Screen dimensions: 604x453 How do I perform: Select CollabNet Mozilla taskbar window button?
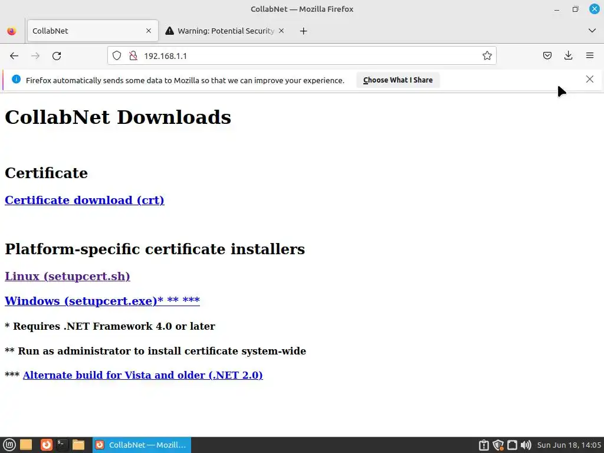pyautogui.click(x=142, y=445)
